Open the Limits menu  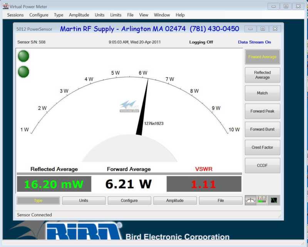coord(115,15)
